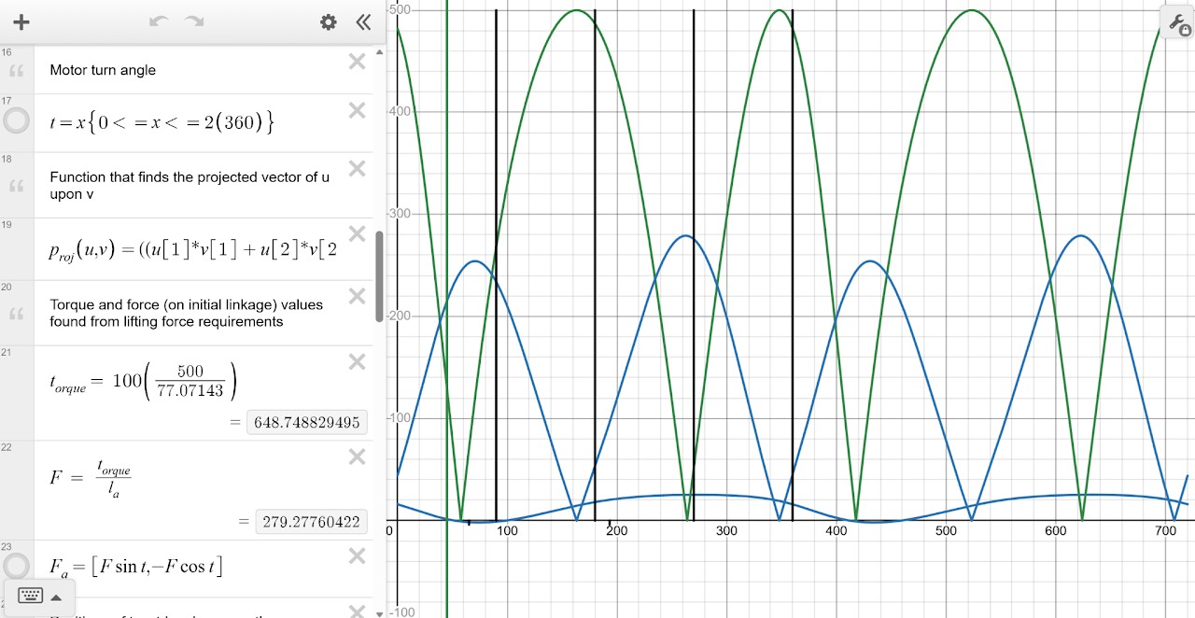1195x618 pixels.
Task: Edit the proj(u,v) function definition
Action: 193,250
